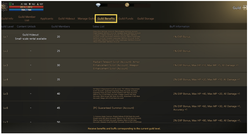Click Lv.3 buff with Max HP +10
This screenshot has height=135, width=249.
(206, 65)
